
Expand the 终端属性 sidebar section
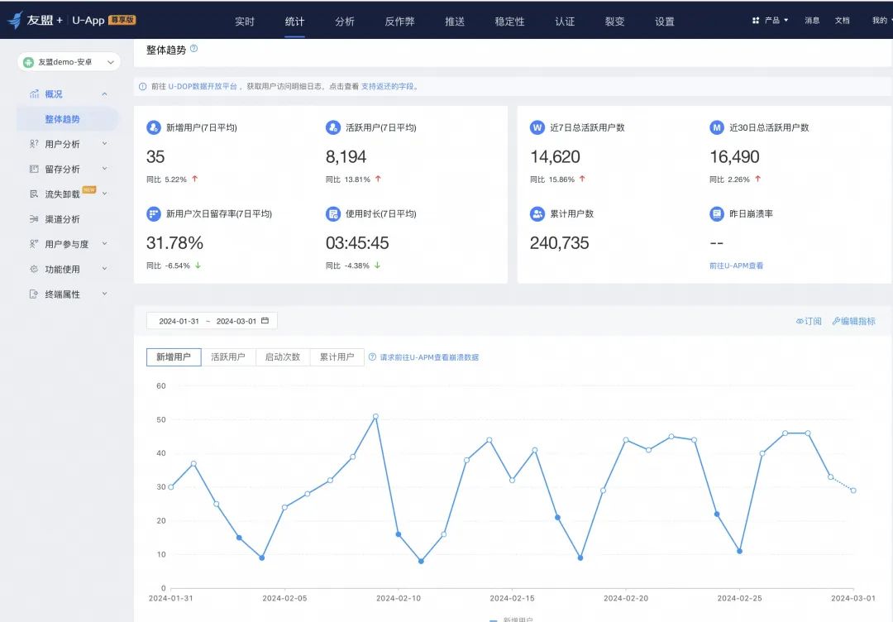104,294
